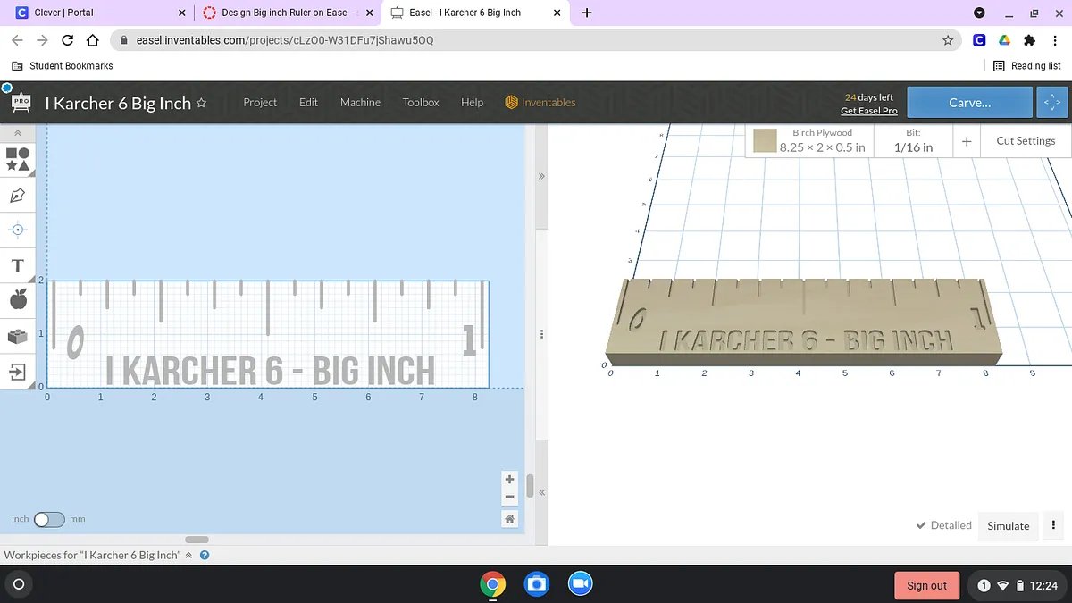Collapse the left tool sidebar chevron
Image resolution: width=1072 pixels, height=603 pixels.
coord(17,133)
